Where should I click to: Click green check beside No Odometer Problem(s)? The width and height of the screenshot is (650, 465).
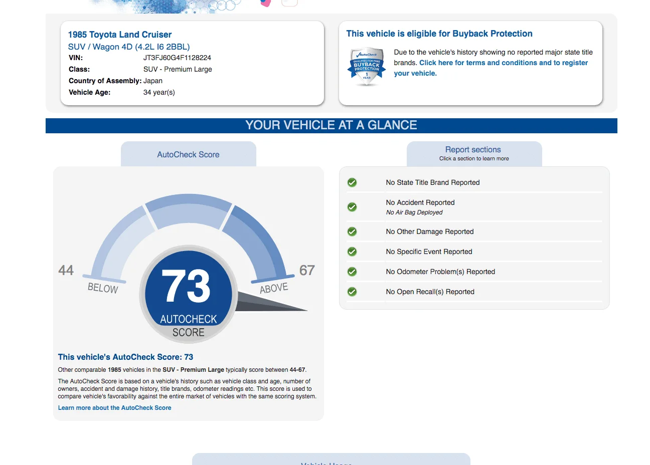pyautogui.click(x=352, y=272)
